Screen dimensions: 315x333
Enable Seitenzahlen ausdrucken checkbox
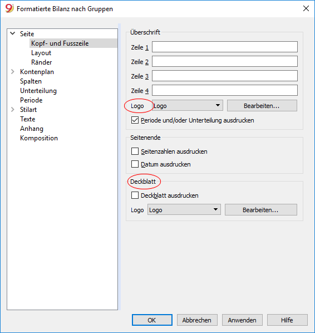(x=135, y=151)
